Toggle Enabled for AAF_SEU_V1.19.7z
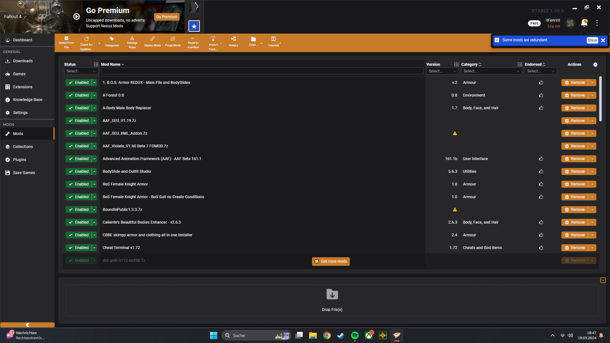 pos(78,121)
